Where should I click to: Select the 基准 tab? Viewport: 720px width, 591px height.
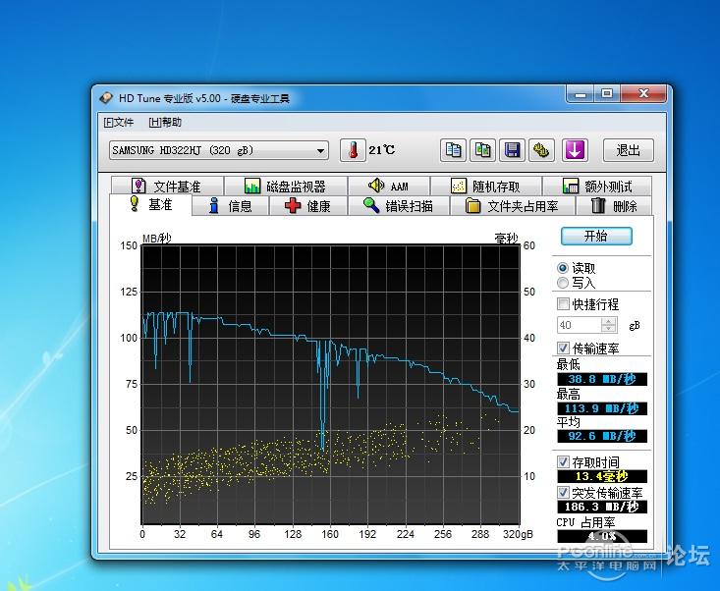click(150, 204)
